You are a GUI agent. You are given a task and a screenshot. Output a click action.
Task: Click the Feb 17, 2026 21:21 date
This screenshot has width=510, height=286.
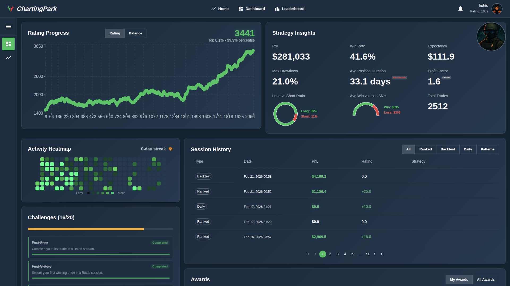(x=258, y=207)
